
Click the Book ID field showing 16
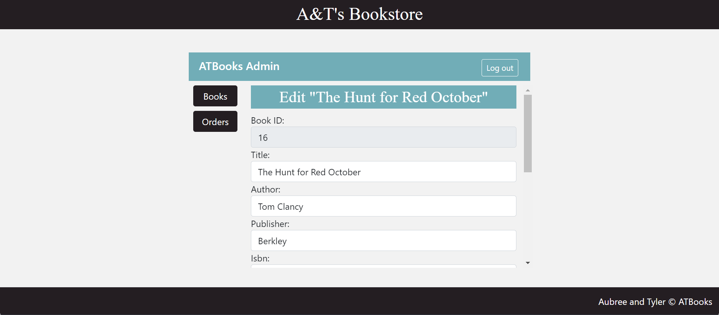pyautogui.click(x=383, y=137)
